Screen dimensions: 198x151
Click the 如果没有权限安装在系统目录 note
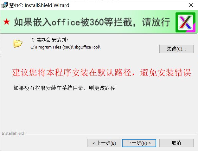tap(48, 88)
